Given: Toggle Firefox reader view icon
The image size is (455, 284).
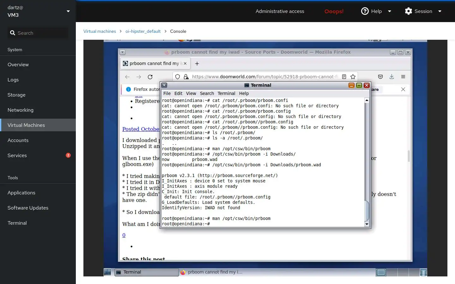Looking at the screenshot, I should pyautogui.click(x=344, y=77).
